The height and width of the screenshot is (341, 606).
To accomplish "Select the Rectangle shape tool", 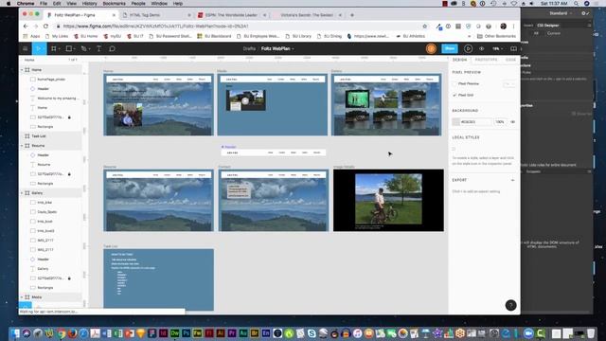I will point(69,48).
